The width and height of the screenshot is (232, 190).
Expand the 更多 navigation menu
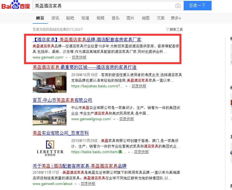[176, 18]
